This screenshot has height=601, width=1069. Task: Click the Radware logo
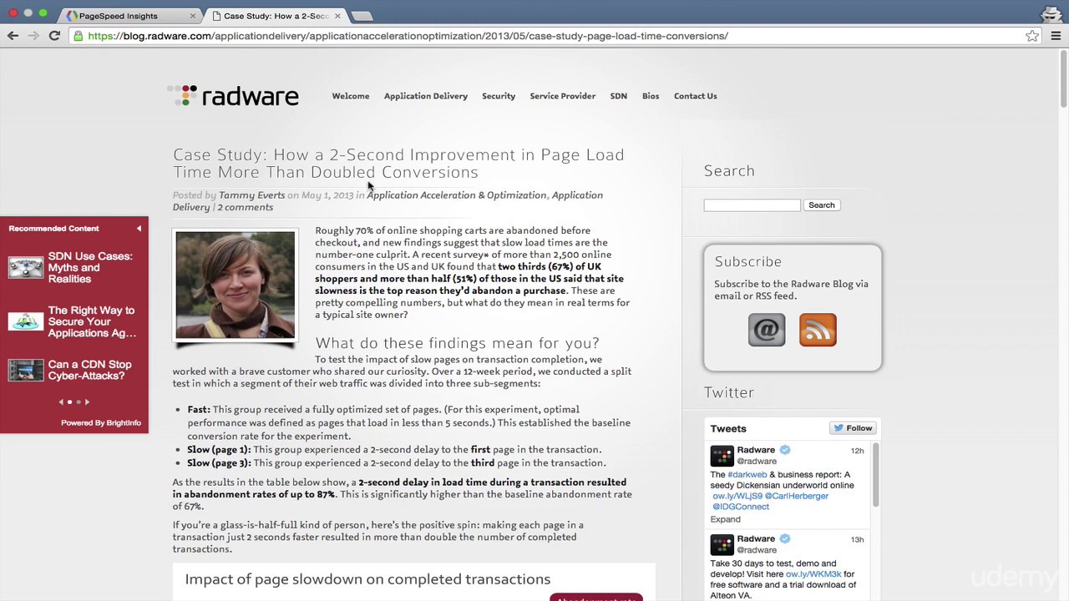[x=233, y=96]
